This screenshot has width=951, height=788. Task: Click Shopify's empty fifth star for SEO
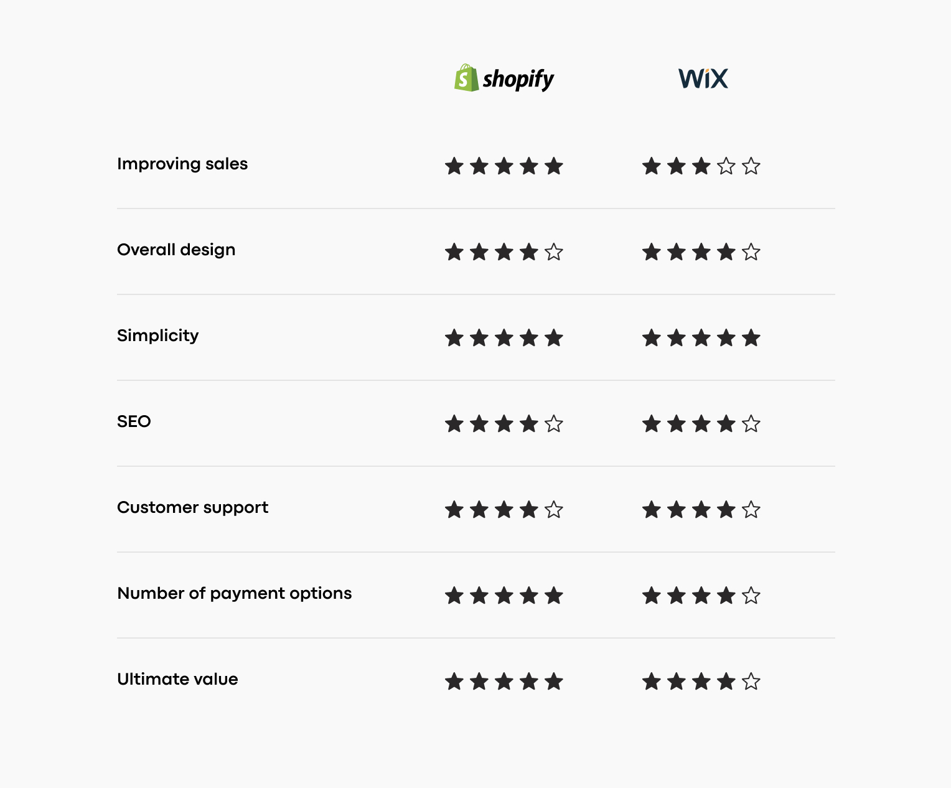(x=554, y=424)
